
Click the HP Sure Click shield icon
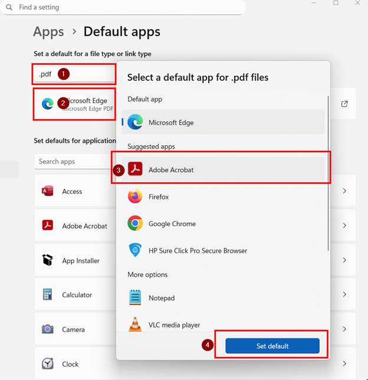point(135,250)
